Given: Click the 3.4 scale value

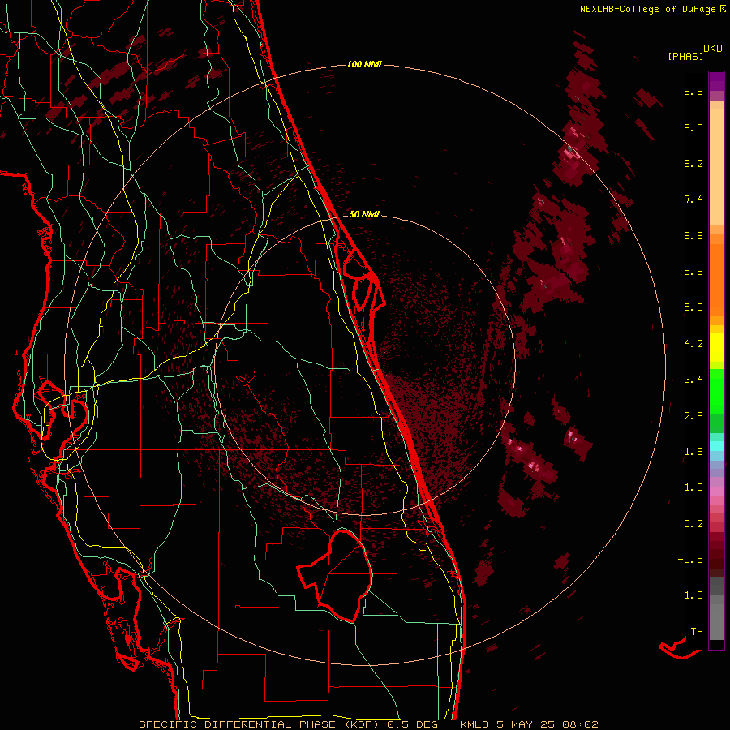Looking at the screenshot, I should coord(693,380).
